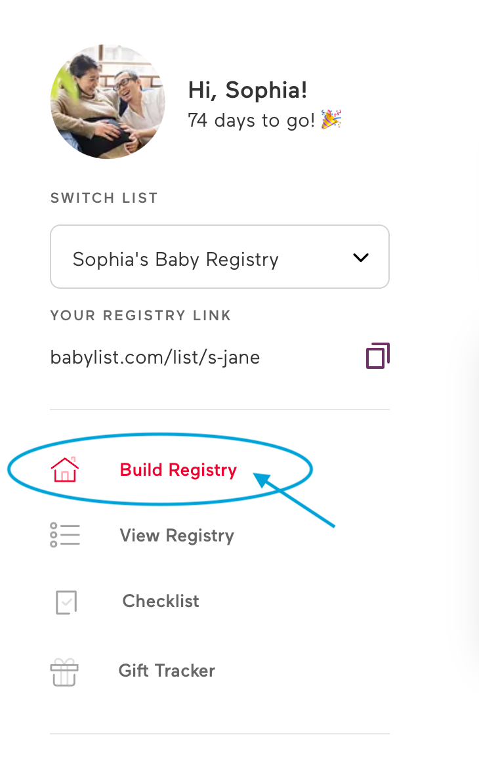
Task: Select the bulleted list icon beside View Registry
Action: [65, 535]
